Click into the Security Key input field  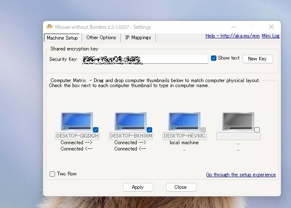point(145,59)
